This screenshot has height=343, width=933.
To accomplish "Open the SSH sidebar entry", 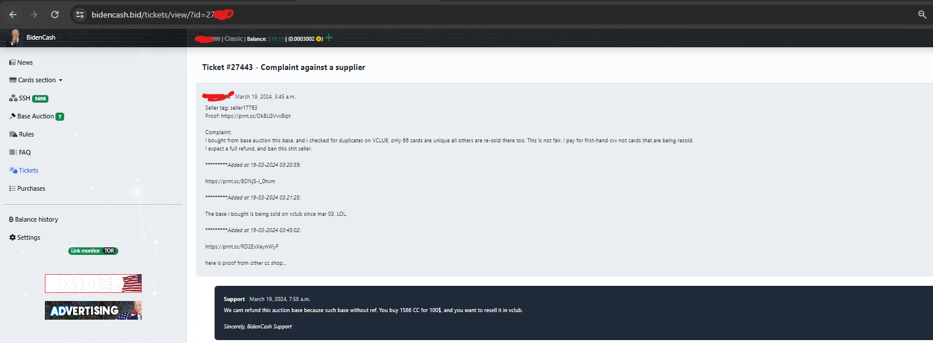I will click(29, 98).
